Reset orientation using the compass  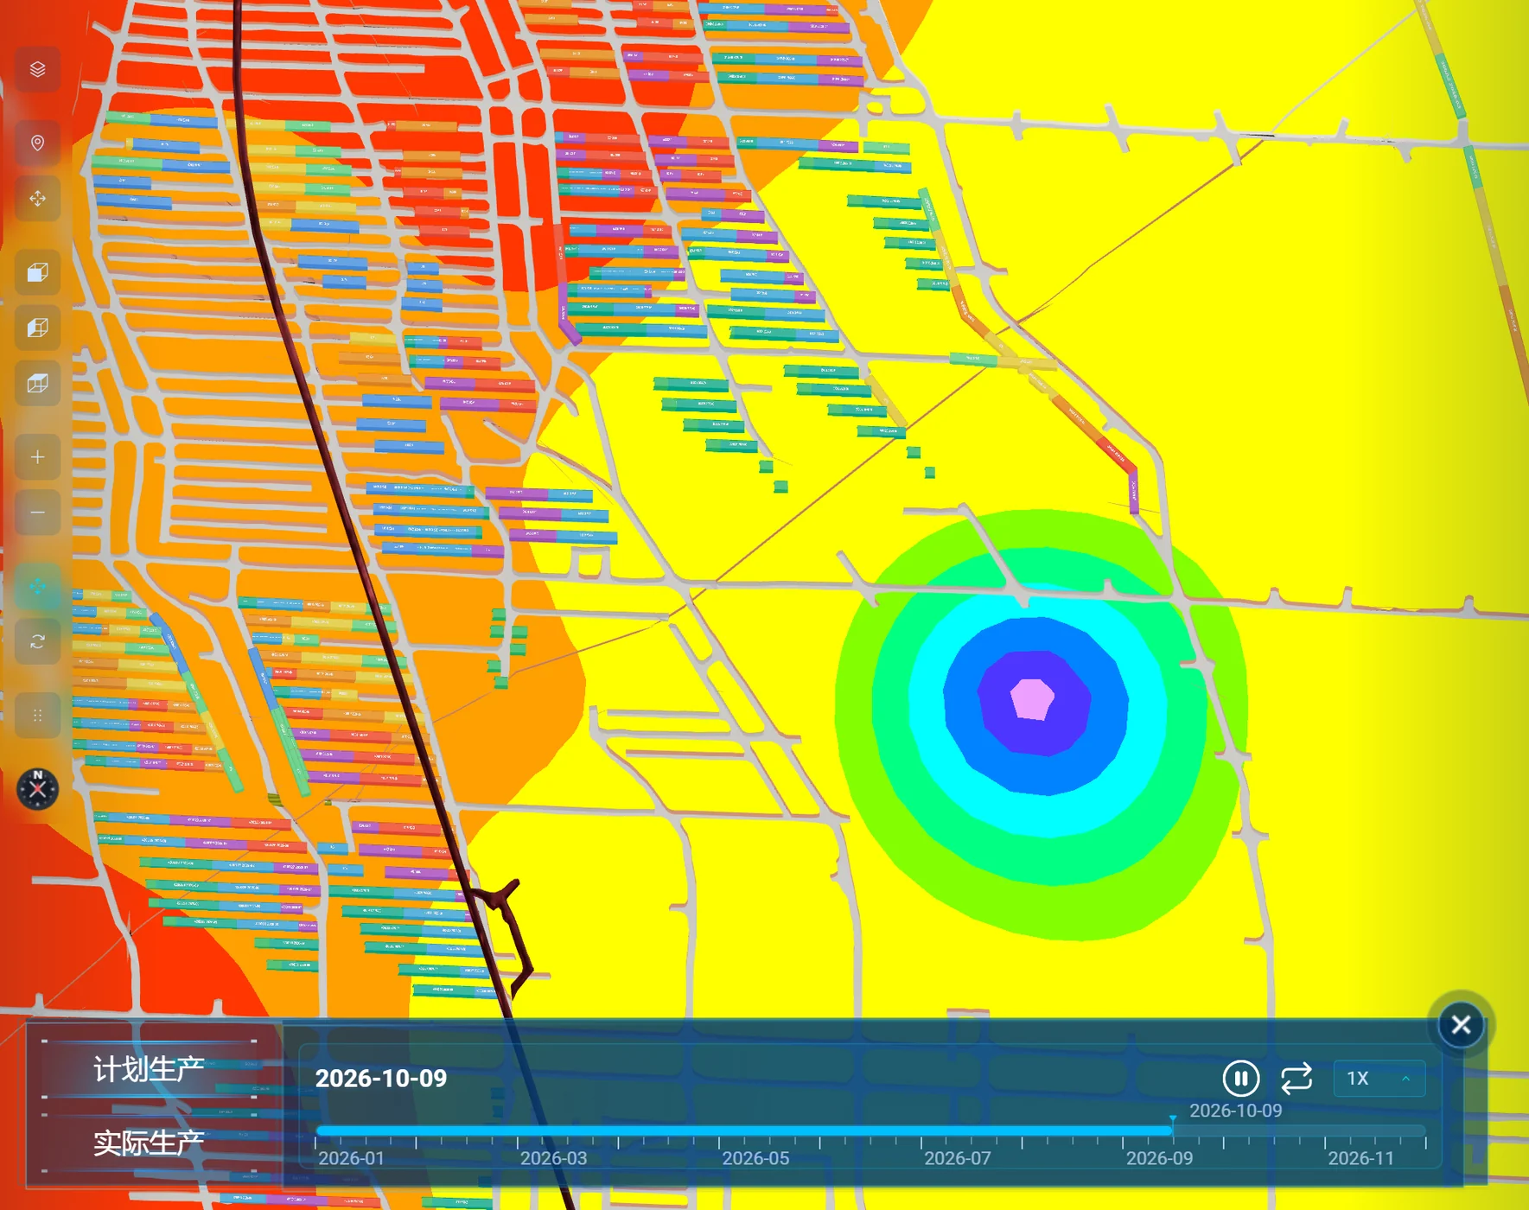pos(38,788)
